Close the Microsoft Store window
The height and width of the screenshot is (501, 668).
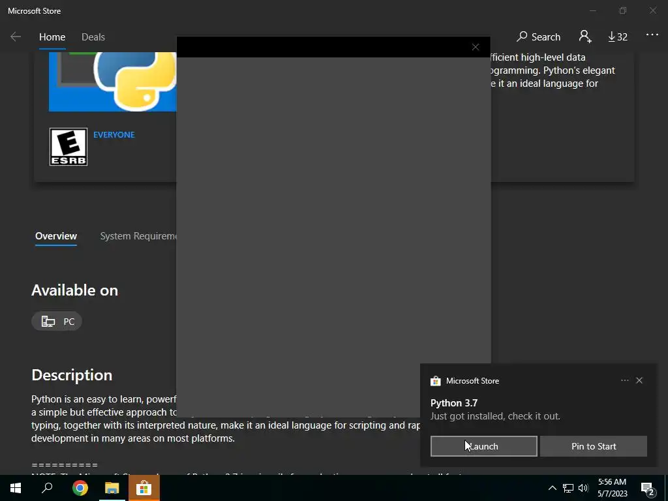tap(652, 10)
